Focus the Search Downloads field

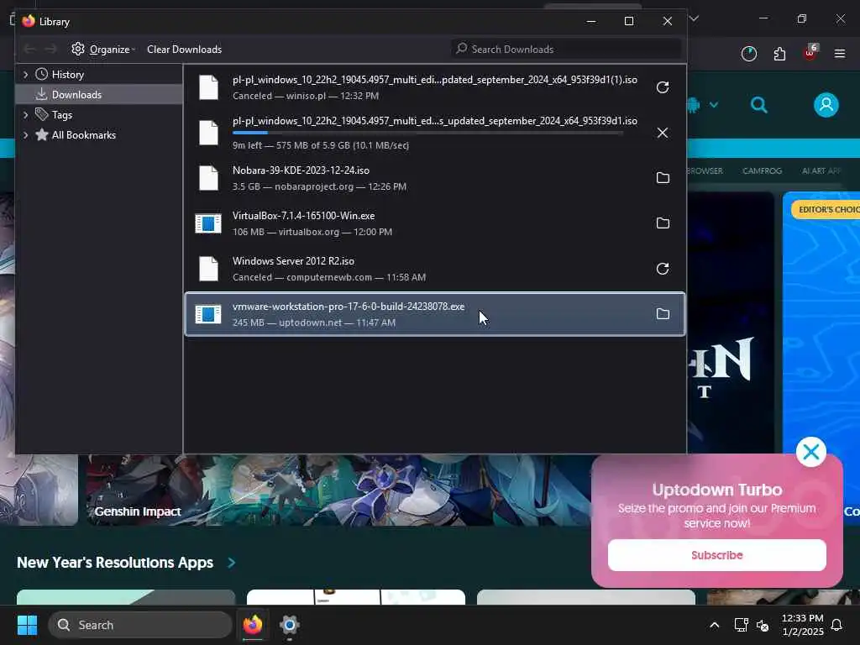click(566, 50)
